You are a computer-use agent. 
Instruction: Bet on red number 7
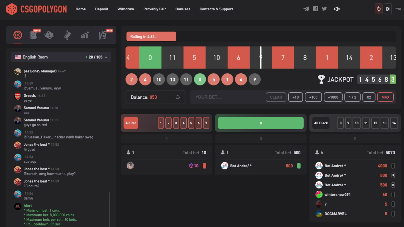(206, 123)
